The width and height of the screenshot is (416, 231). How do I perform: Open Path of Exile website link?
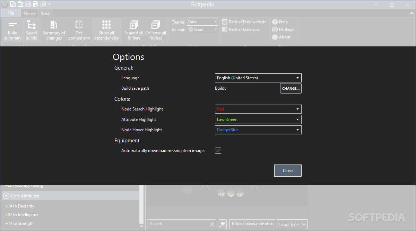[x=244, y=21]
